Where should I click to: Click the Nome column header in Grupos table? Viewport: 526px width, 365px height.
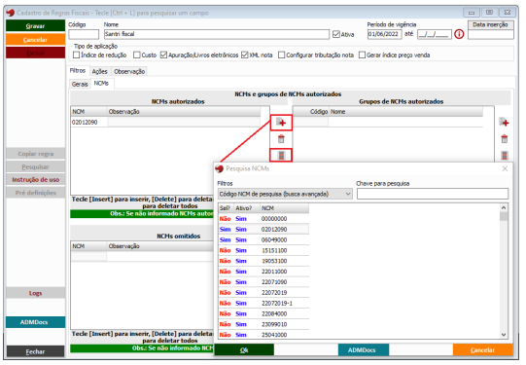coord(405,112)
